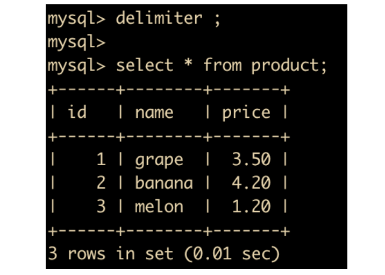This screenshot has height=275, width=385.
Task: Click id value 1 in grape row
Action: [x=101, y=159]
